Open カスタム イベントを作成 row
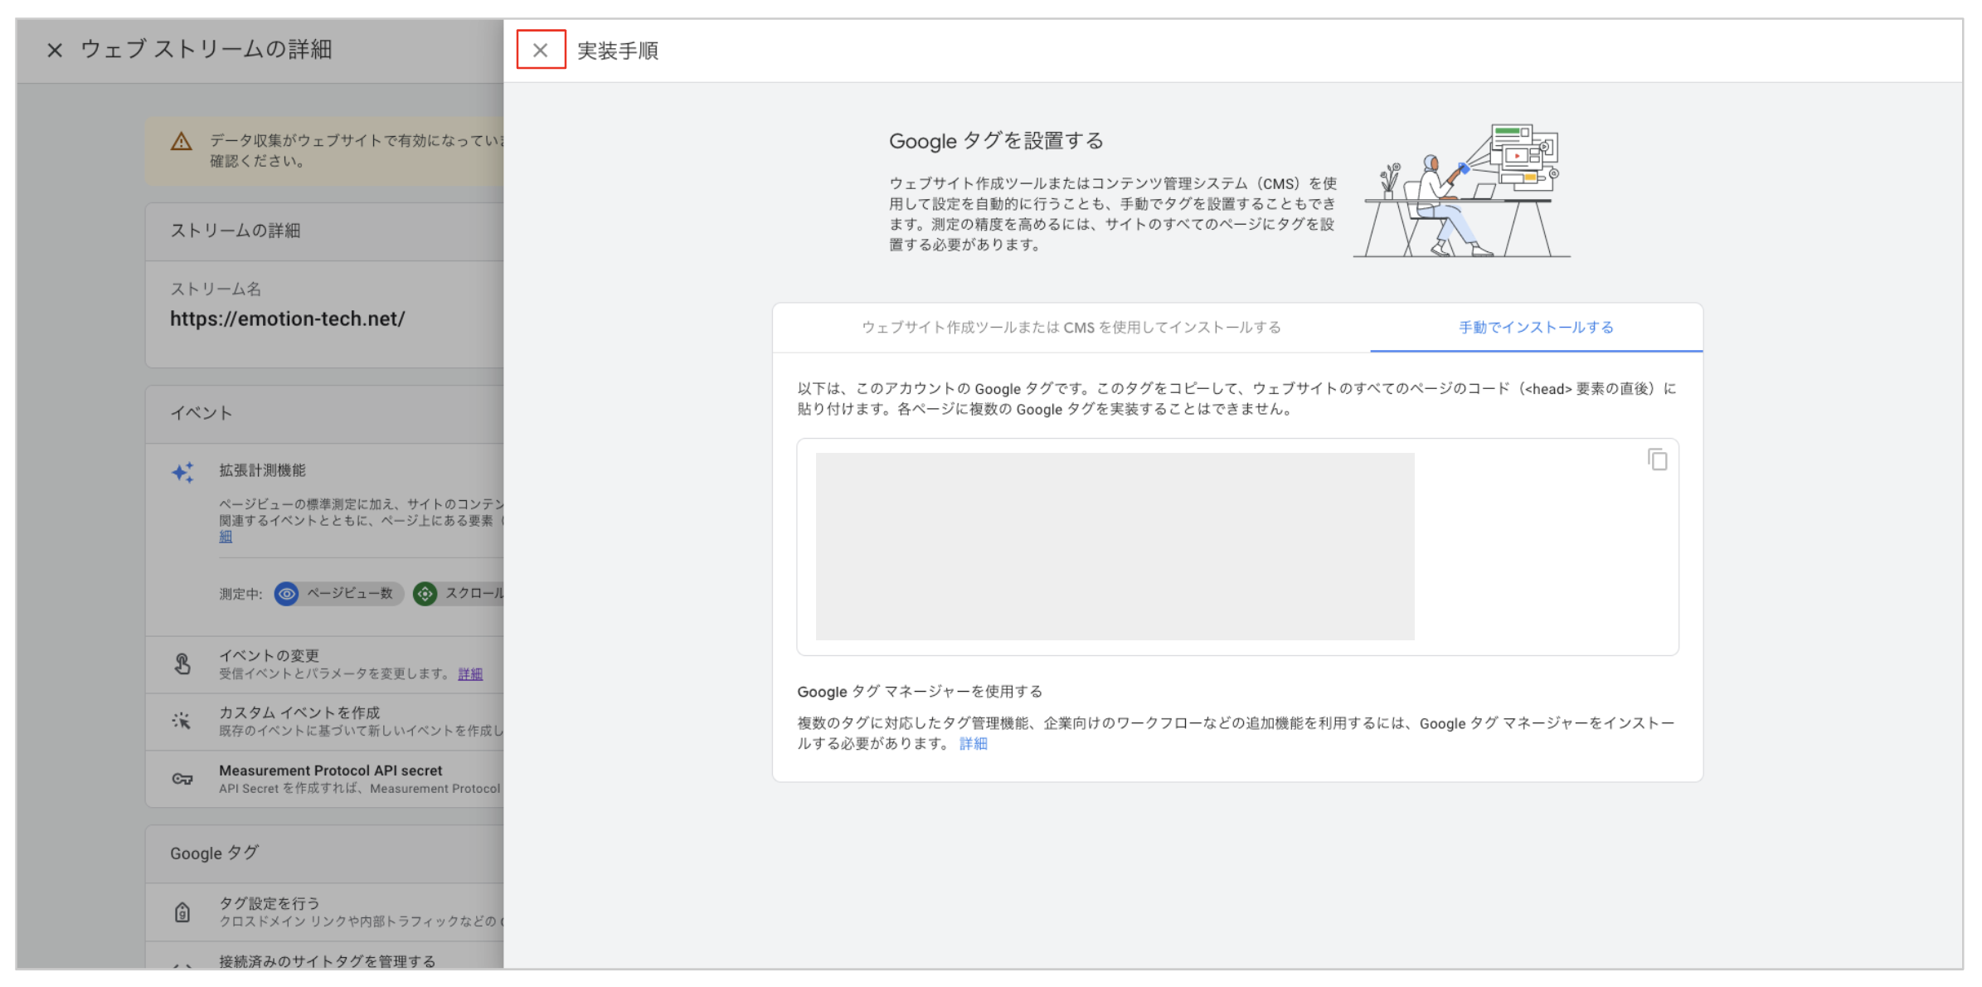Screen dimensions: 1982x987 tap(325, 722)
